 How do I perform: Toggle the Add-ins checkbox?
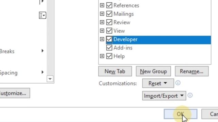[x=109, y=48]
